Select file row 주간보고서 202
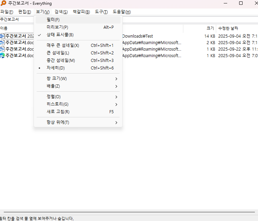Viewport: 258px width, 221px height. 20,36
